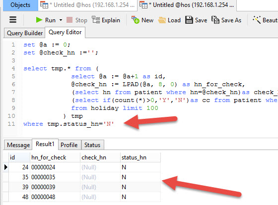Click the Run button label
The image size is (278, 205).
(x=50, y=20)
